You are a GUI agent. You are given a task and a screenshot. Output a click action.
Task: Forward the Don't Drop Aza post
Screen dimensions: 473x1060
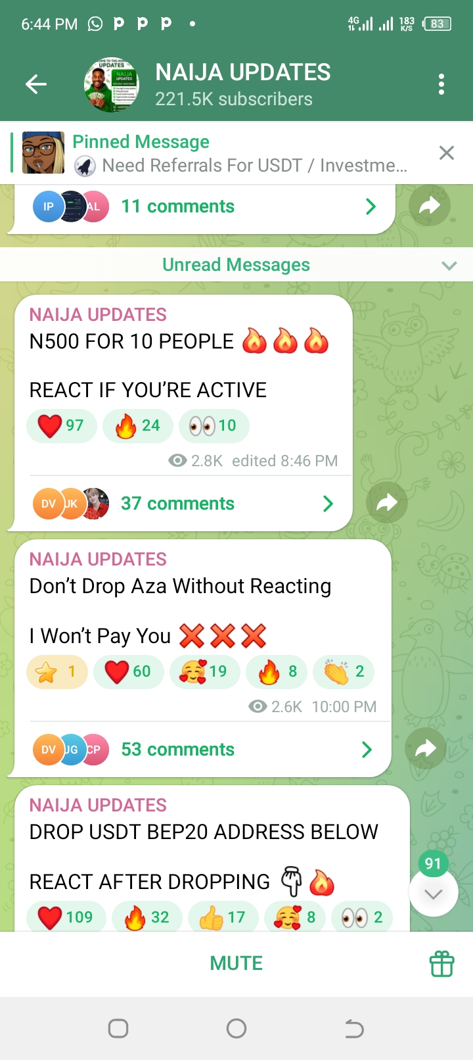coord(426,748)
